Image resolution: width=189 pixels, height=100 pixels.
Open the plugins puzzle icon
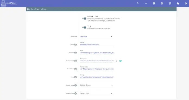click(178, 3)
